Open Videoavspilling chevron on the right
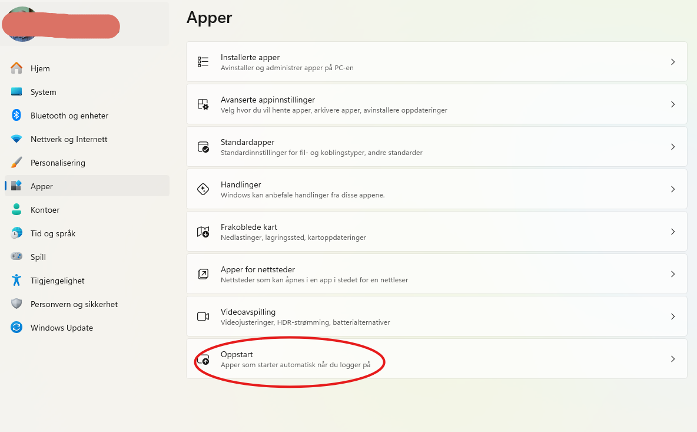The width and height of the screenshot is (697, 432). [x=673, y=316]
